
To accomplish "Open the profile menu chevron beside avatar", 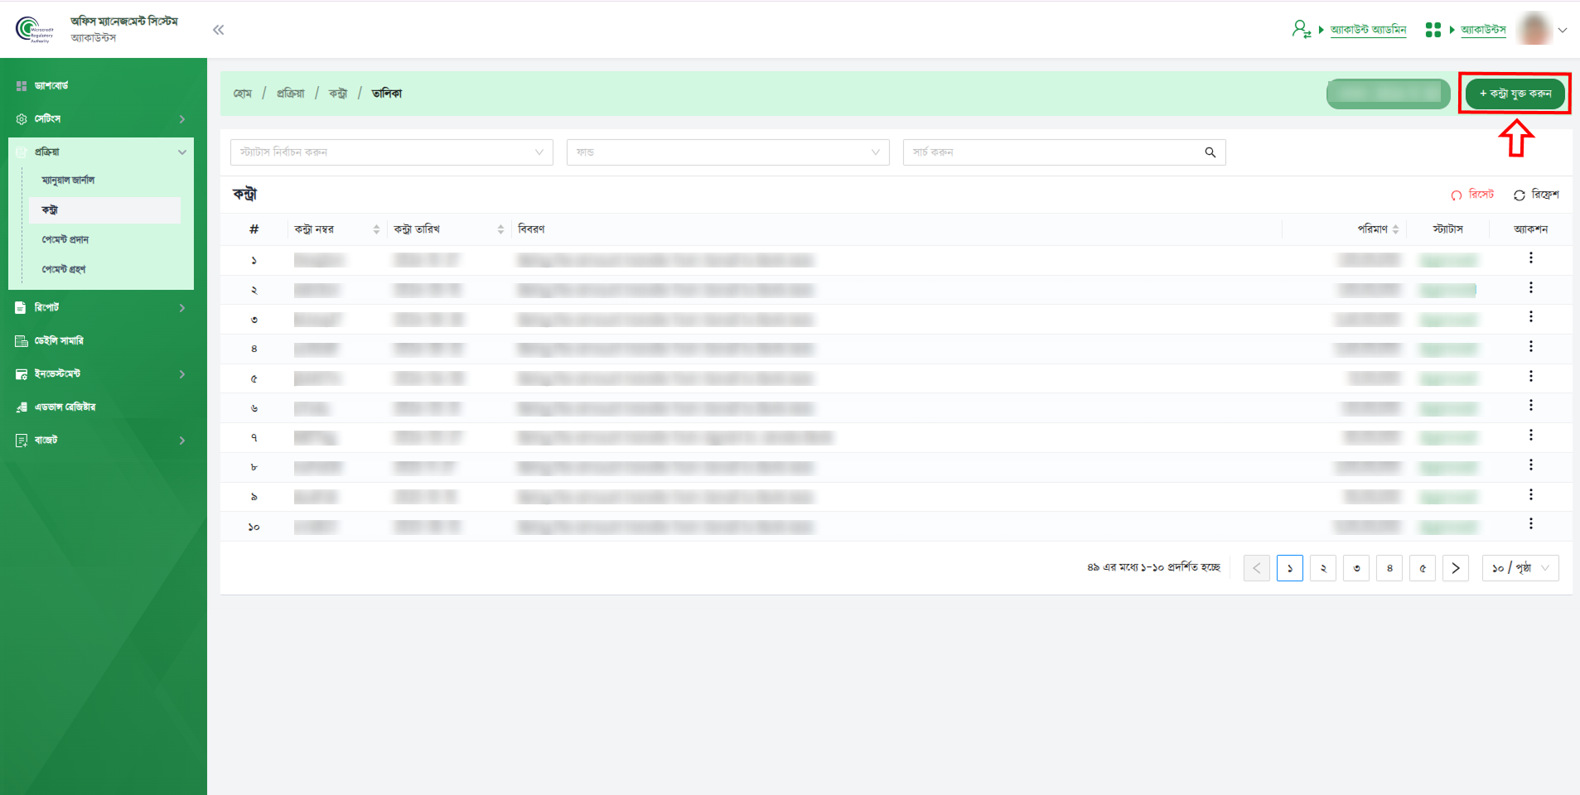I will click(x=1563, y=30).
